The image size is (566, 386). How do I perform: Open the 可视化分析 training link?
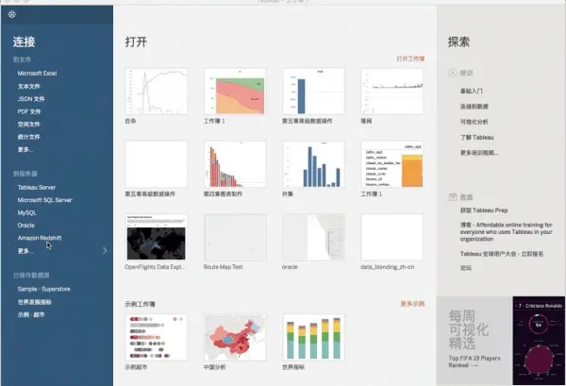pos(474,122)
